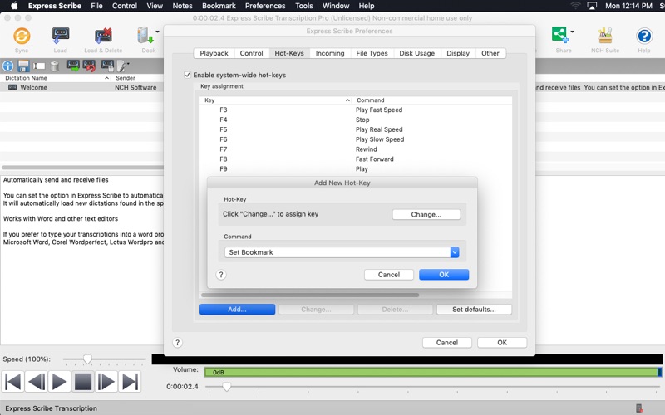Switch to the Incoming tab
This screenshot has height=415, width=665.
point(330,53)
